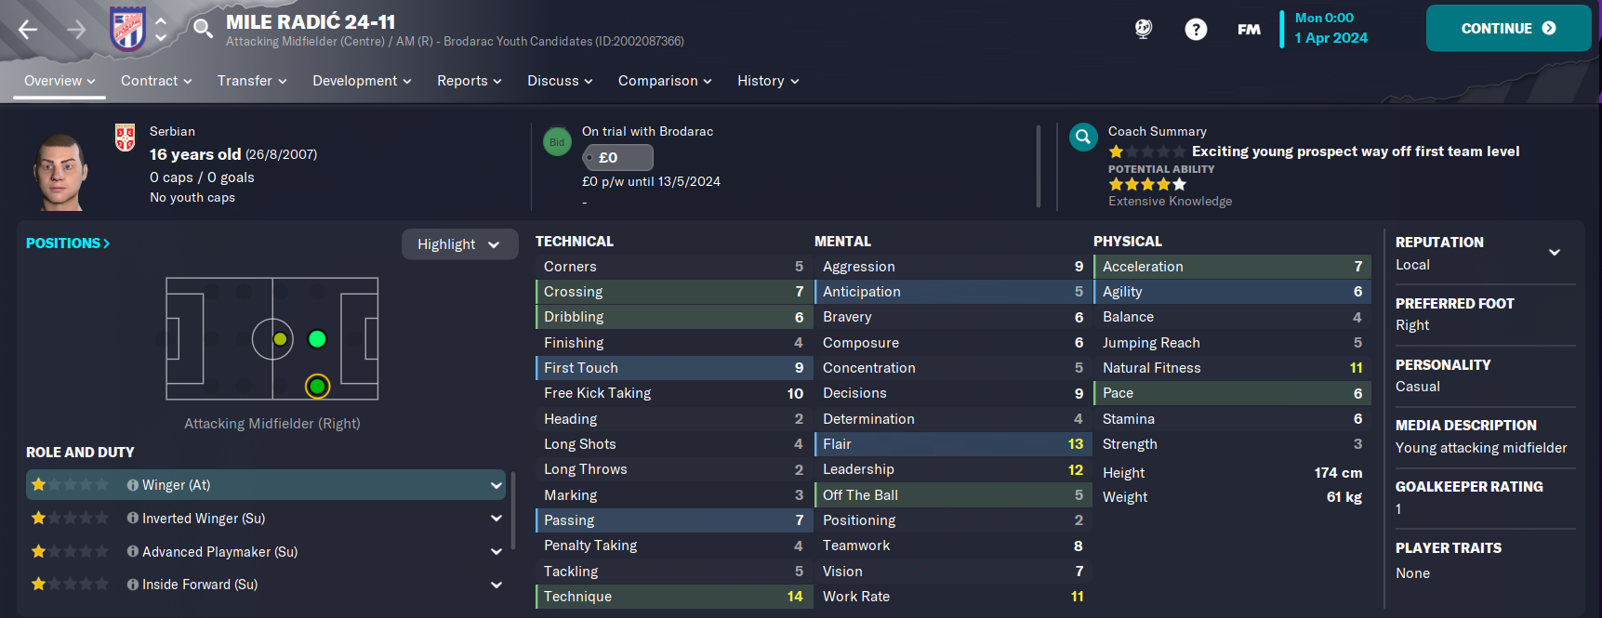Open the Development menu
Viewport: 1602px width, 618px height.
(x=362, y=81)
